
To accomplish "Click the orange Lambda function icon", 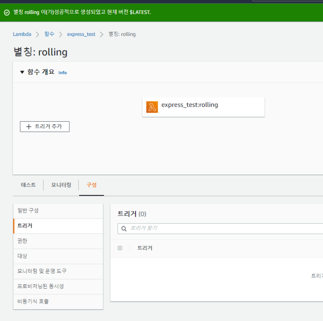I will pyautogui.click(x=152, y=107).
